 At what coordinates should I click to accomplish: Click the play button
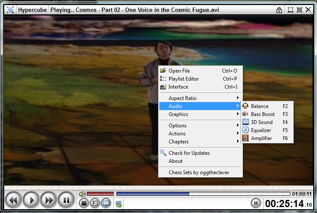tap(31, 200)
